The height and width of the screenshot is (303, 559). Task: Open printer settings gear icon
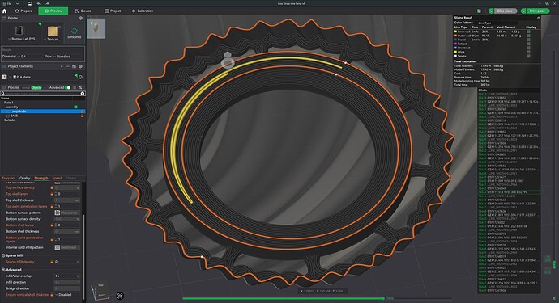pos(80,18)
